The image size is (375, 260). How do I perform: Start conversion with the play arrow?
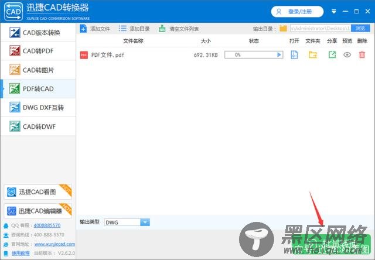(x=279, y=54)
